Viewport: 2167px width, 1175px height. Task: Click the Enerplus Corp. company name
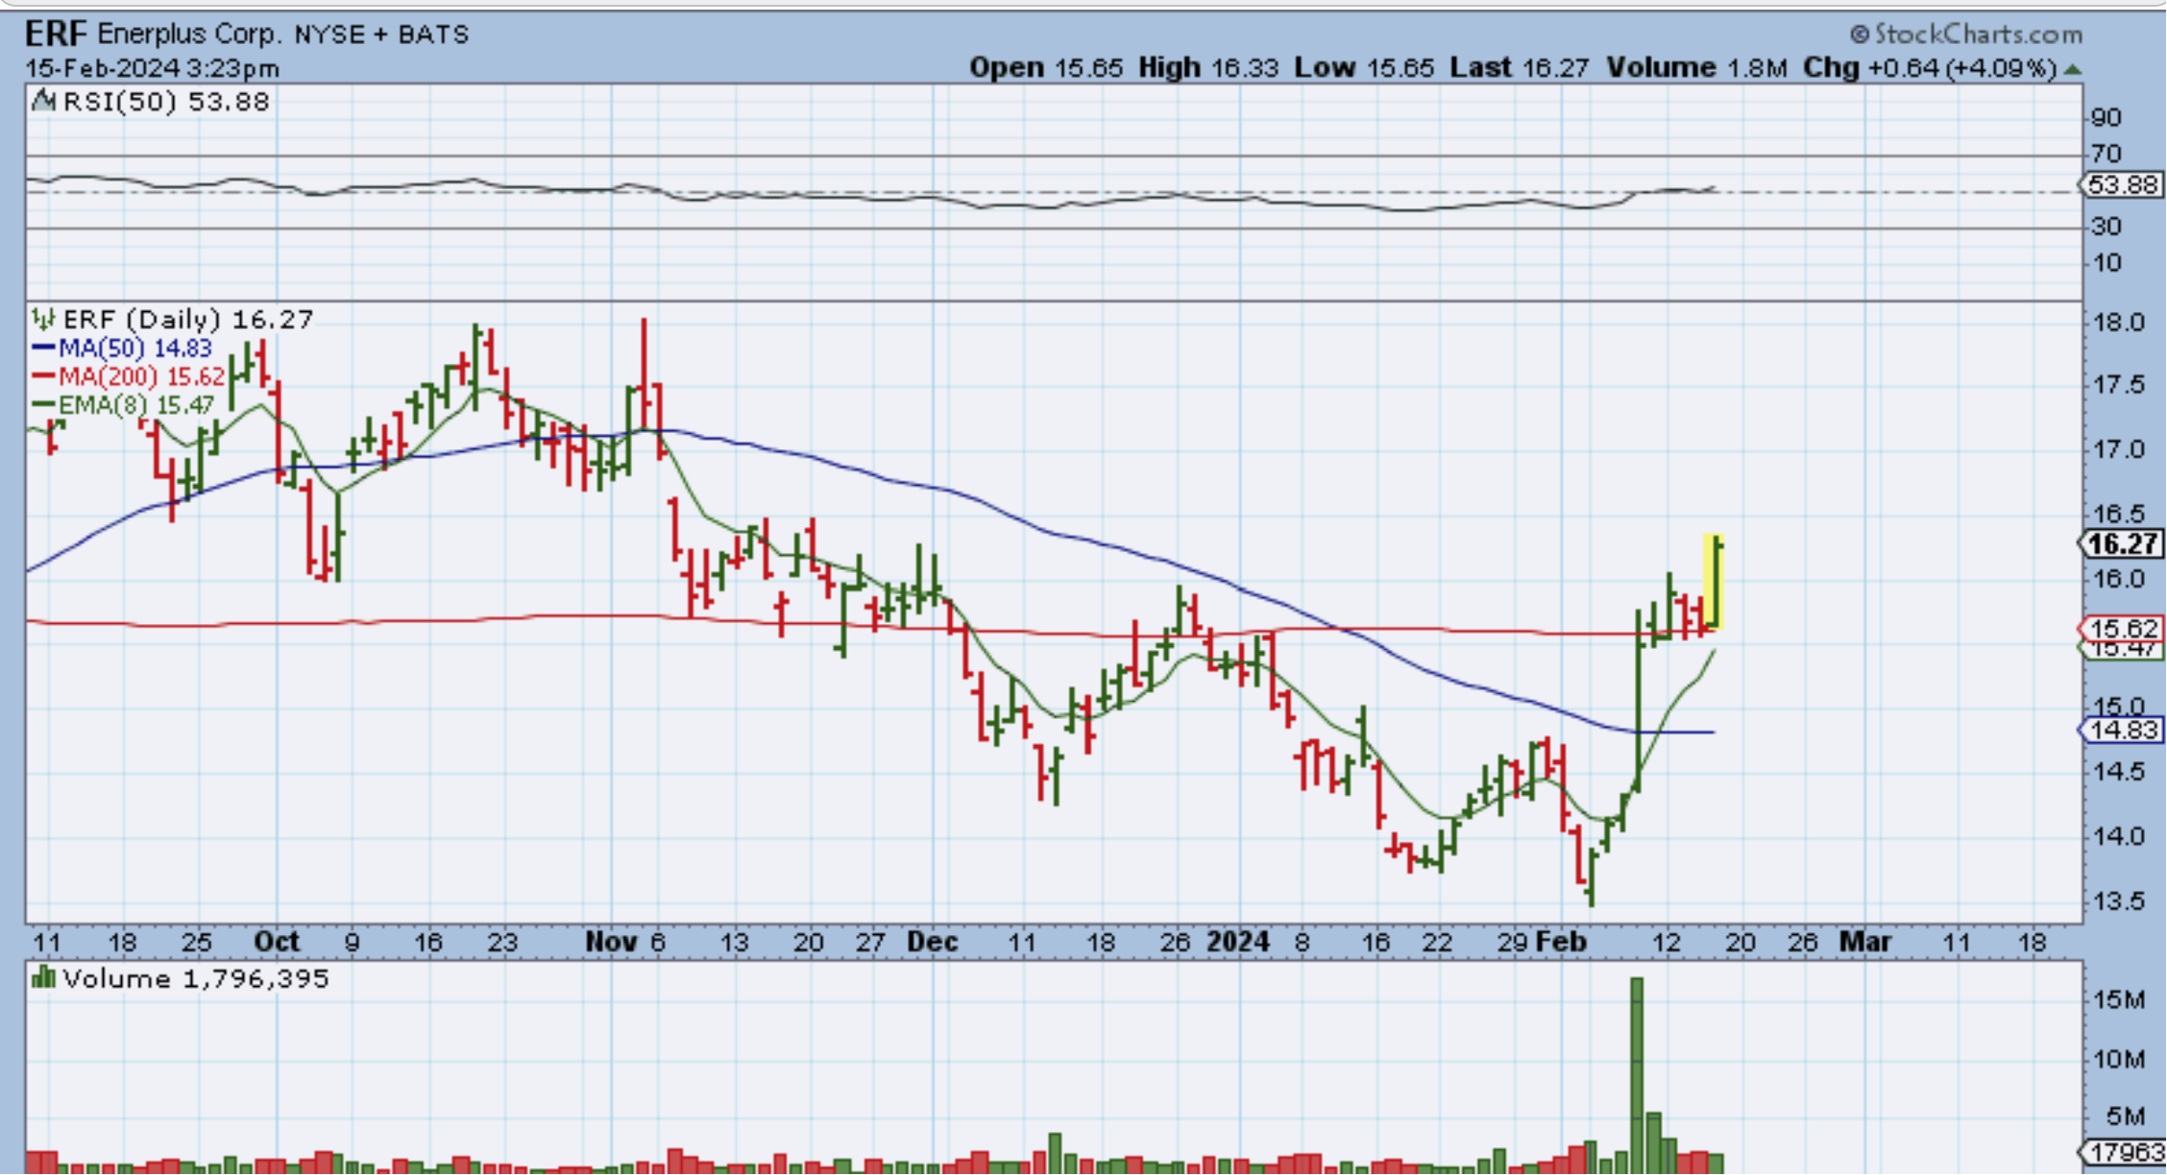(189, 35)
